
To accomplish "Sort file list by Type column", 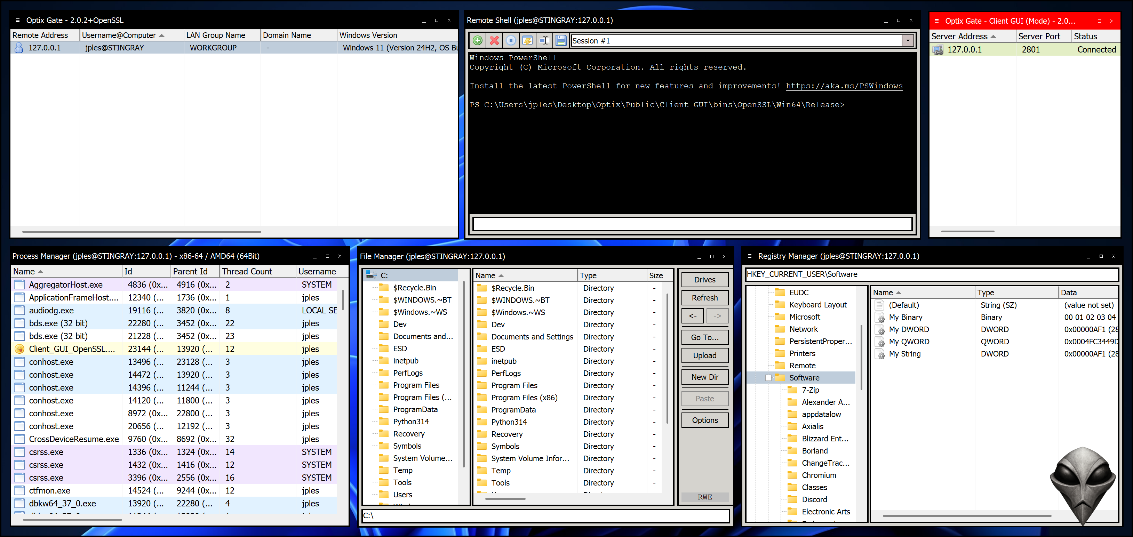I will pos(612,275).
